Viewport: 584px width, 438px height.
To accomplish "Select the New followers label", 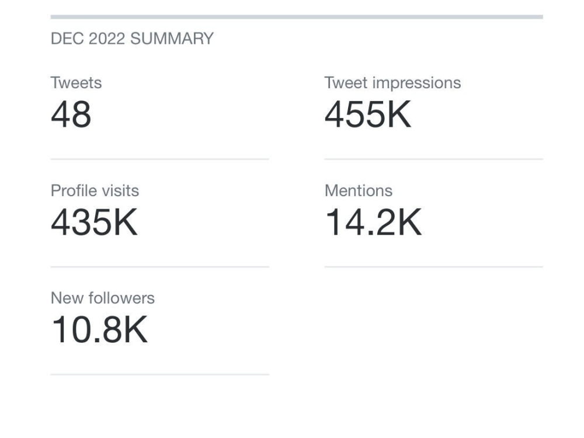I will [x=102, y=298].
